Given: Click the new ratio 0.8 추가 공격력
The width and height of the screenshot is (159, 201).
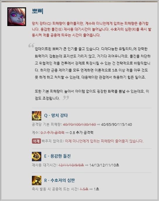Looking at the screenshot, I should pos(81,133).
